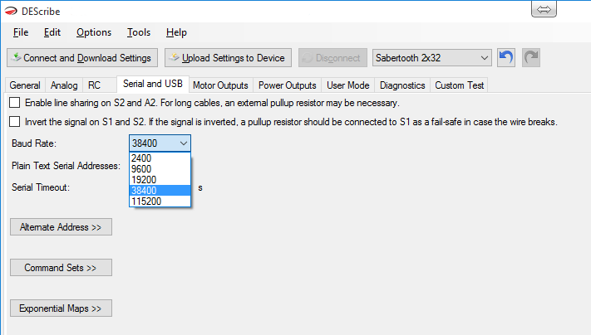
Task: Open the Help menu
Action: (176, 32)
